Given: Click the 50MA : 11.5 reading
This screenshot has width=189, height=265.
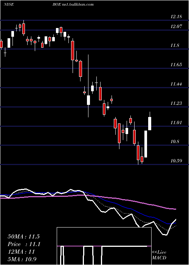Looking at the screenshot, I should [23, 237].
